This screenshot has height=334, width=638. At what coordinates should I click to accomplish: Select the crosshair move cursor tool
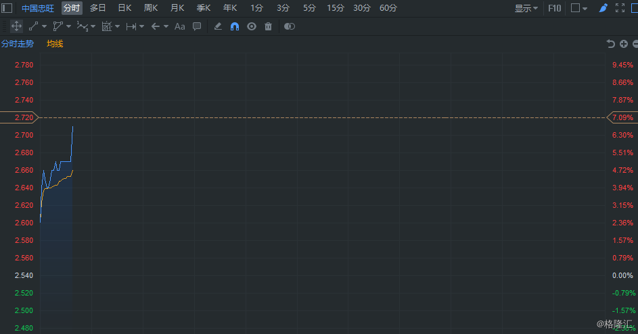[x=16, y=26]
